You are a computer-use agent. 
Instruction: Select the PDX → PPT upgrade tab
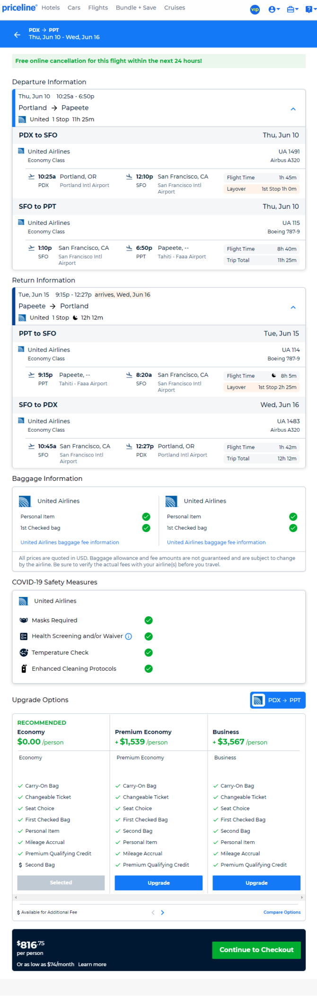pos(278,701)
